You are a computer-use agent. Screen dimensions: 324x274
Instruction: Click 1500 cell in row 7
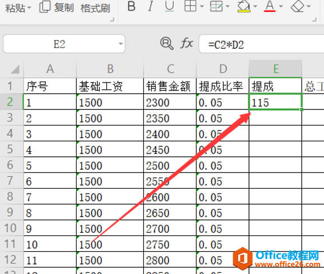click(110, 181)
